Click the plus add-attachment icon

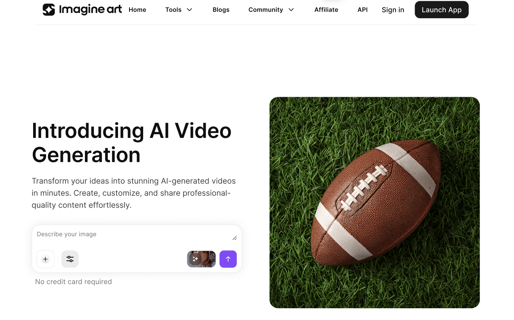(x=45, y=259)
